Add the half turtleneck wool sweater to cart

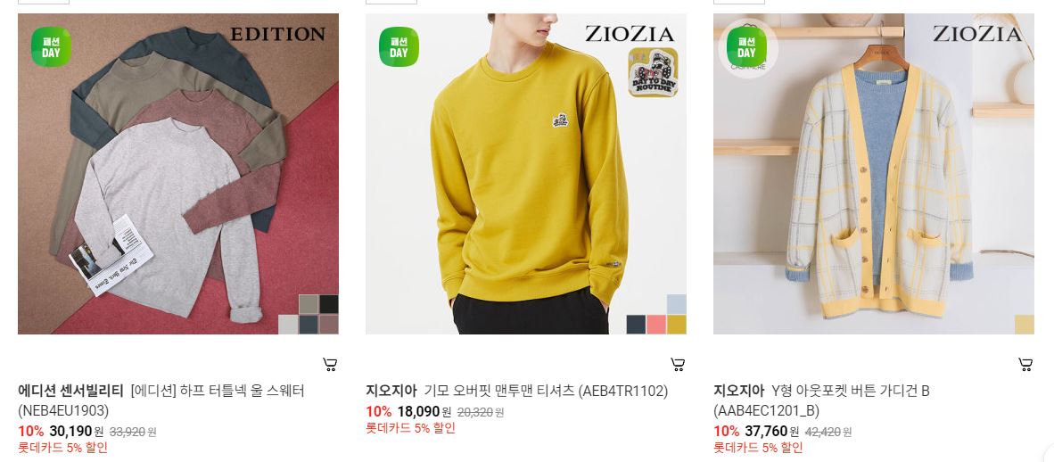click(329, 365)
